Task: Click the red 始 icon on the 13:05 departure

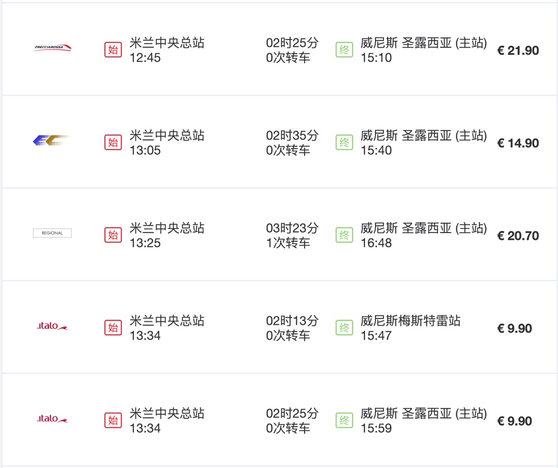Action: coord(113,142)
